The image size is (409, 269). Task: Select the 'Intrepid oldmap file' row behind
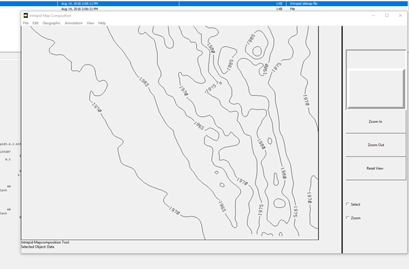click(204, 3)
